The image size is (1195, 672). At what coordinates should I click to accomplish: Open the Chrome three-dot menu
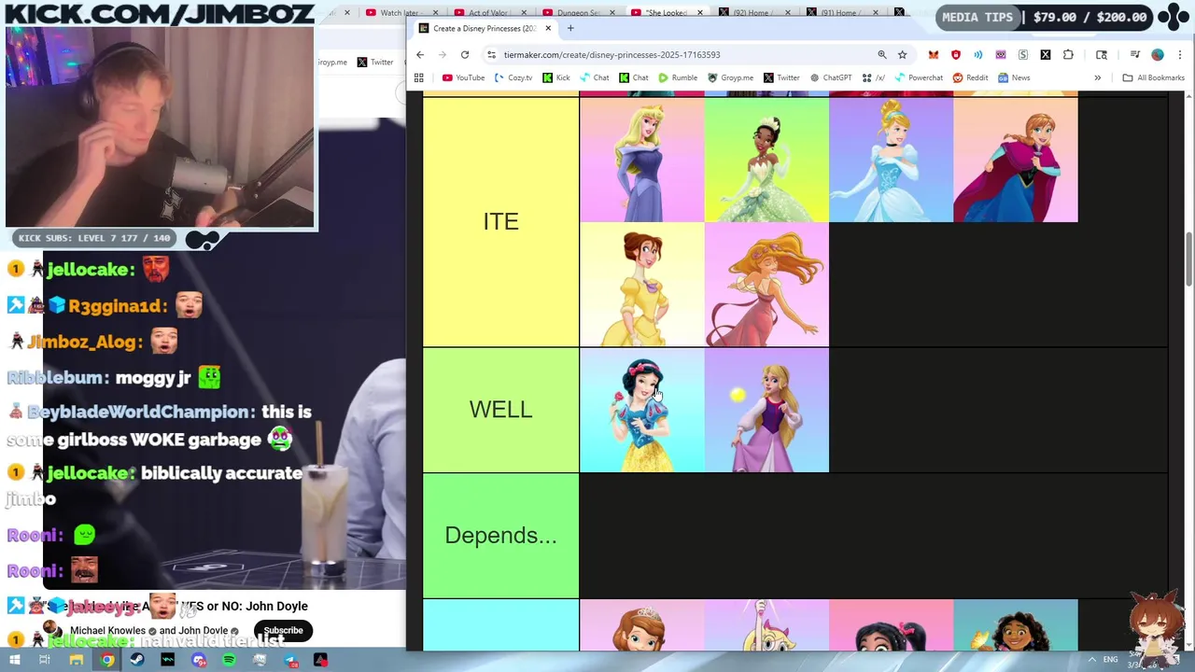click(1180, 54)
